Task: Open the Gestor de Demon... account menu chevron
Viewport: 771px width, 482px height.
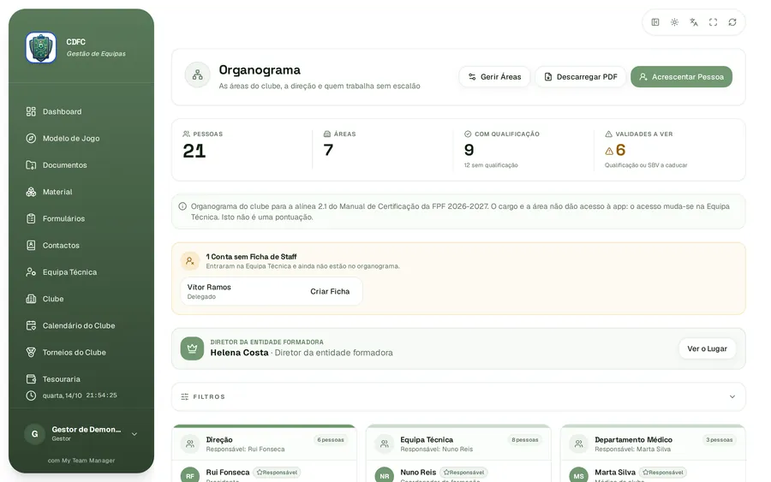Action: point(134,434)
